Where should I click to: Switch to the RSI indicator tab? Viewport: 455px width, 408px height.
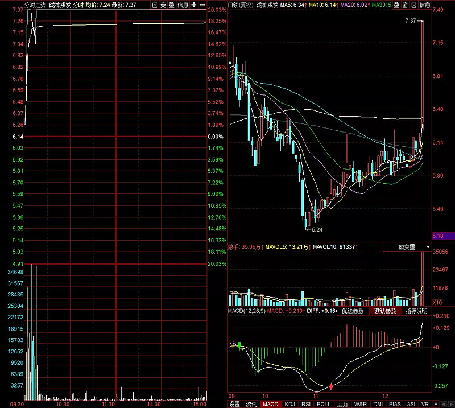[306, 404]
